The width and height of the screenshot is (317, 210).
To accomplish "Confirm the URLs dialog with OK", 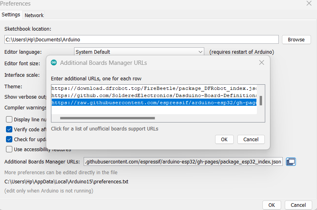I will (224, 139).
